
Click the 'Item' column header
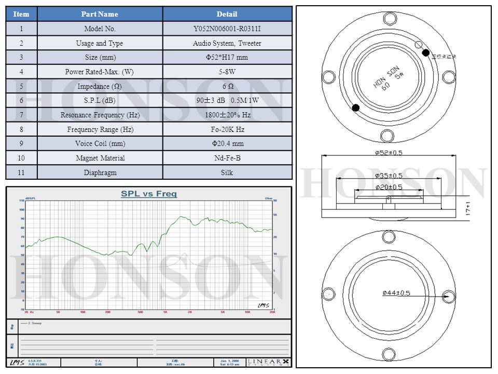(21, 14)
